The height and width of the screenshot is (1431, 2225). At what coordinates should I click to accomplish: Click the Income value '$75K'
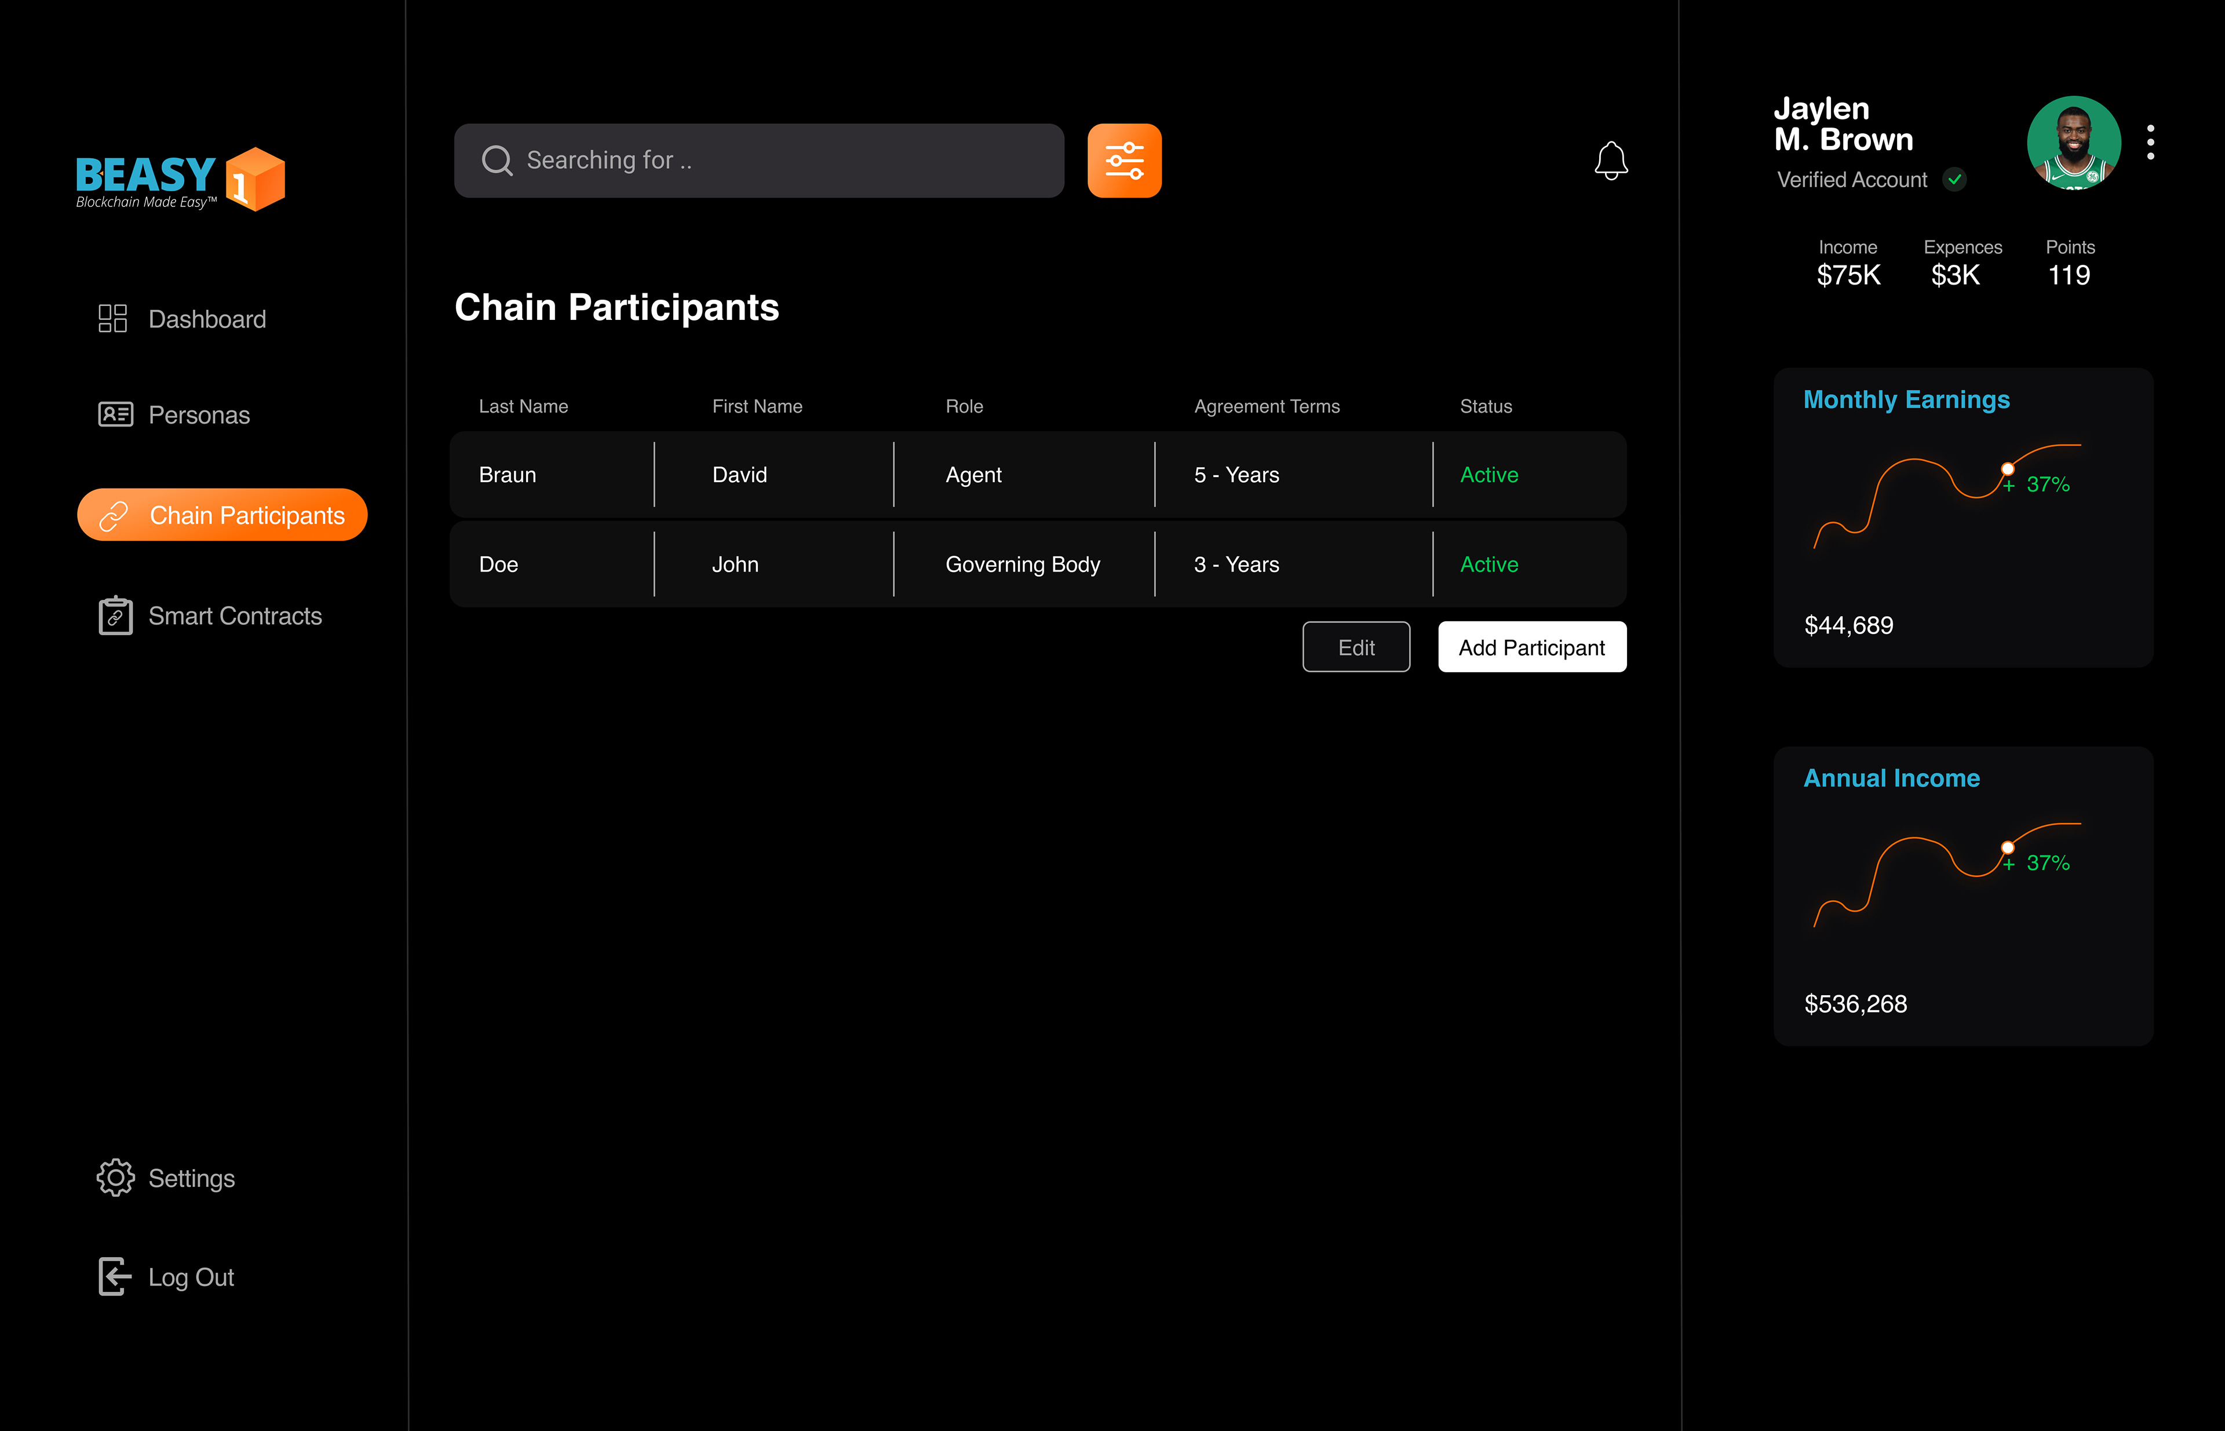[1849, 275]
